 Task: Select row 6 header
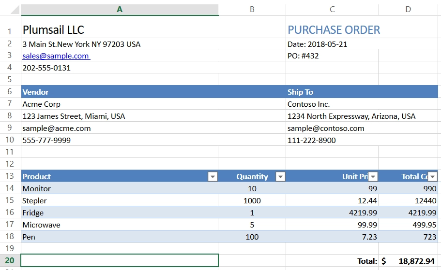(10, 91)
